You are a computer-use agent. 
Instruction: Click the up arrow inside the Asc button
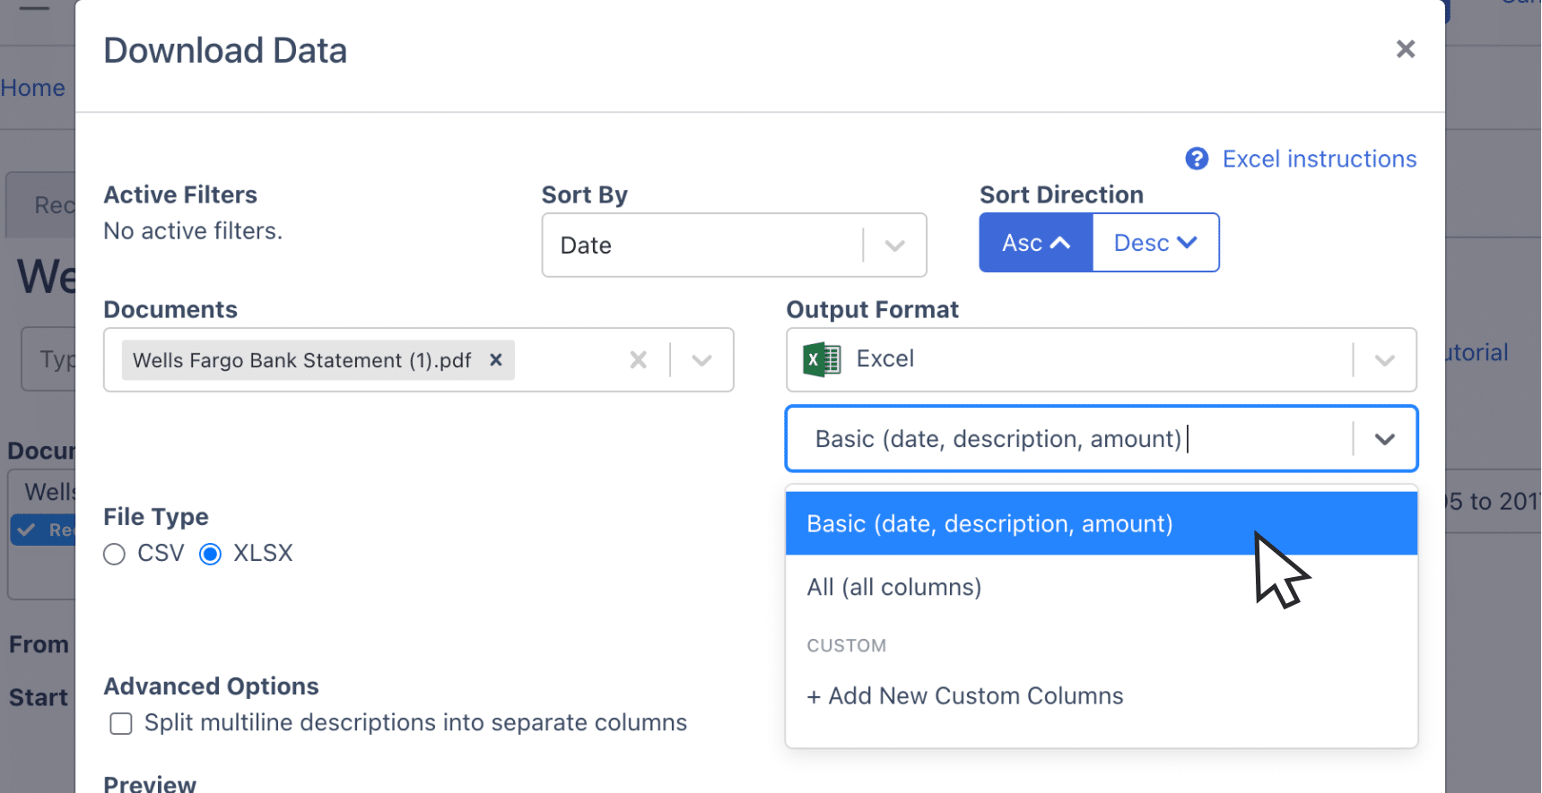point(1061,242)
